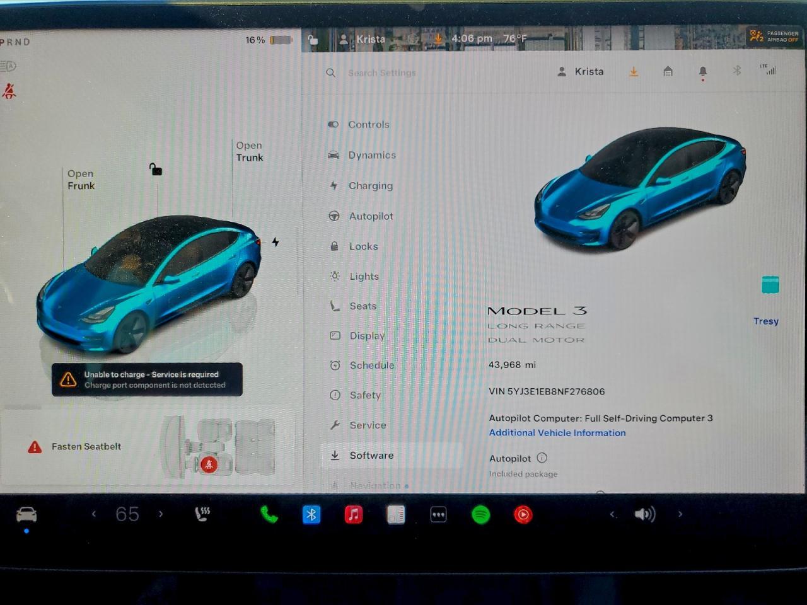807x605 pixels.
Task: Open the Service settings menu
Action: coord(358,425)
